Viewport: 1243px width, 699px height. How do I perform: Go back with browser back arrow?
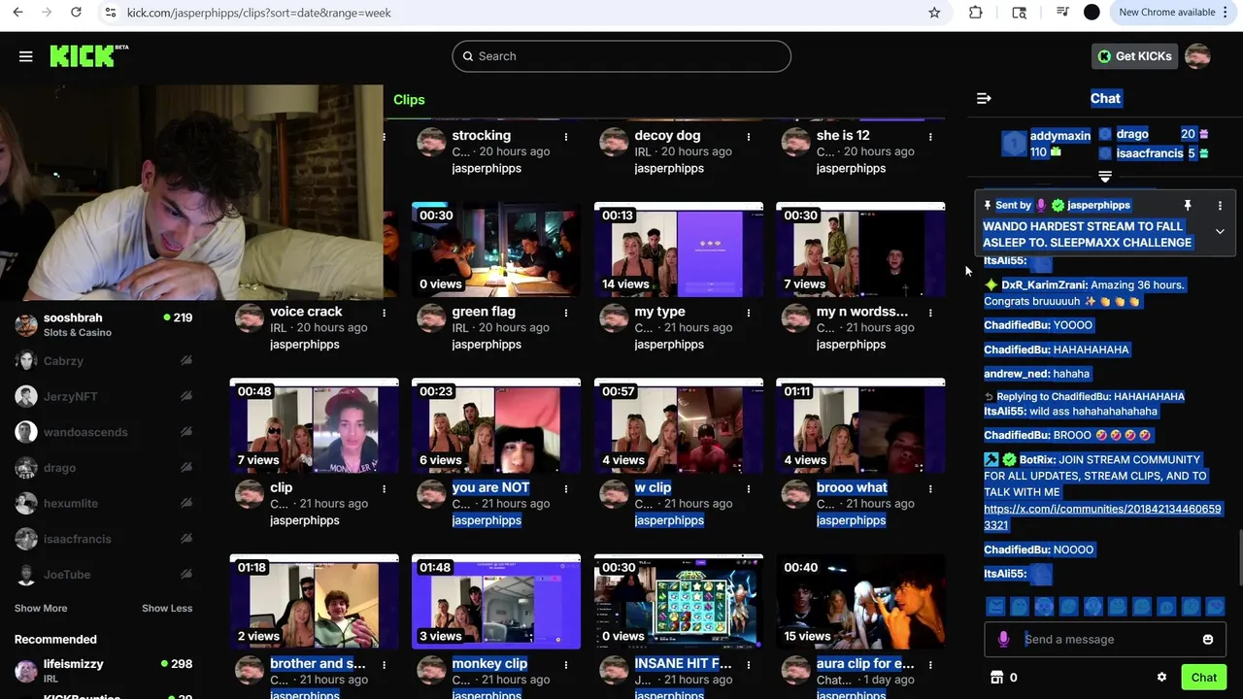coord(17,13)
